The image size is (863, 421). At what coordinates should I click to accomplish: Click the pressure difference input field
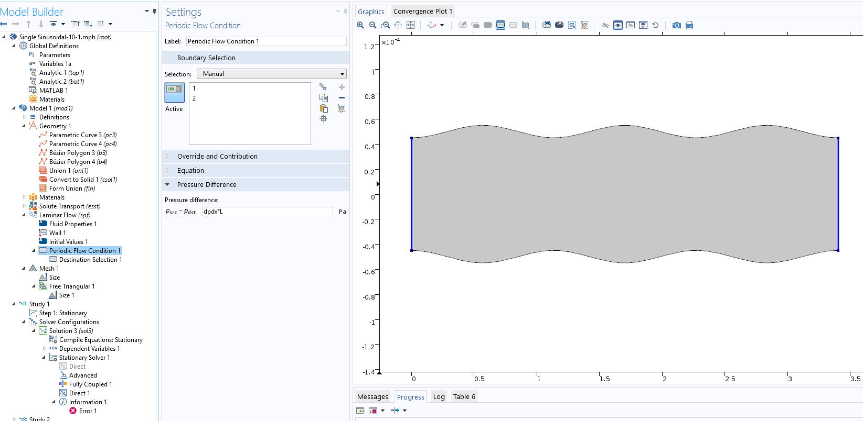coord(267,212)
